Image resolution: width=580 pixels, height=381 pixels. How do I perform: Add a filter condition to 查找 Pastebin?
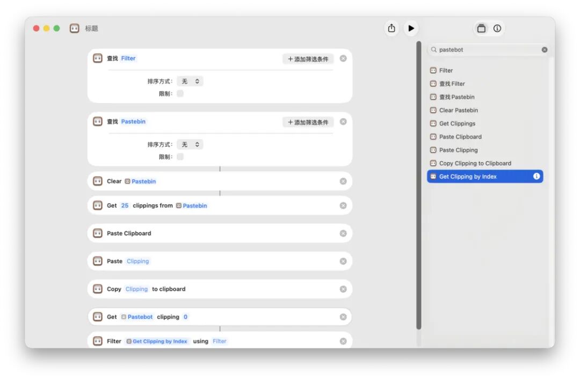pyautogui.click(x=308, y=122)
